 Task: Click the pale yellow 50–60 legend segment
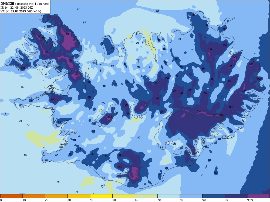[124, 196]
